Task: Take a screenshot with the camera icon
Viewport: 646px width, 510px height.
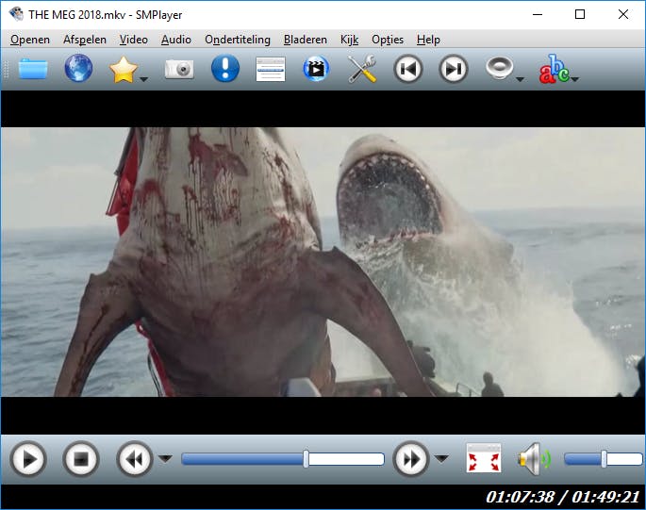Action: pyautogui.click(x=179, y=69)
